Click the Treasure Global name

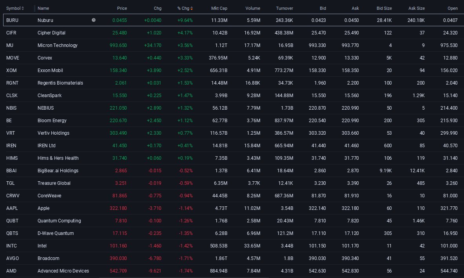54,183
